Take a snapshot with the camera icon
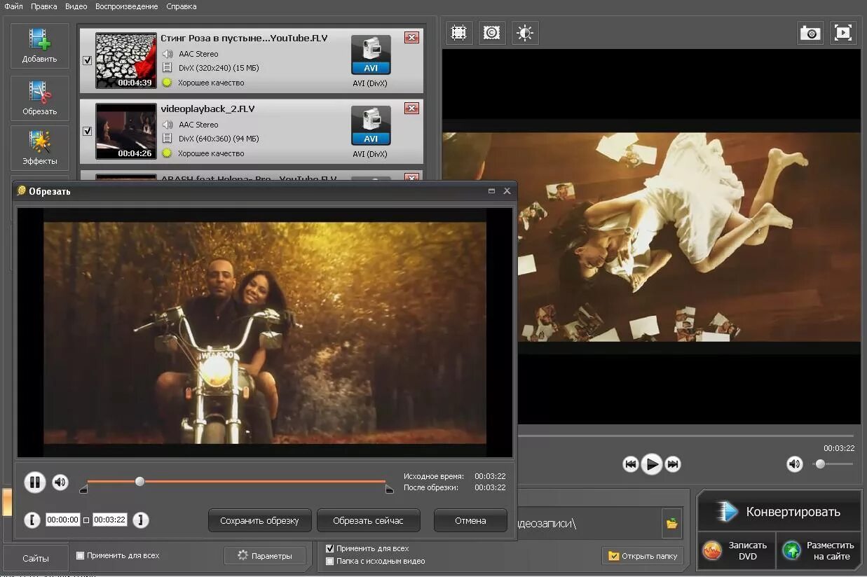Screen dimensions: 867x577 (810, 33)
